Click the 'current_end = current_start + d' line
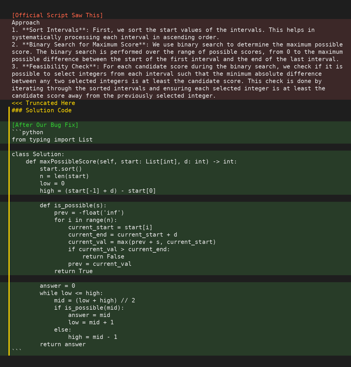351x367 pixels. coord(123,235)
